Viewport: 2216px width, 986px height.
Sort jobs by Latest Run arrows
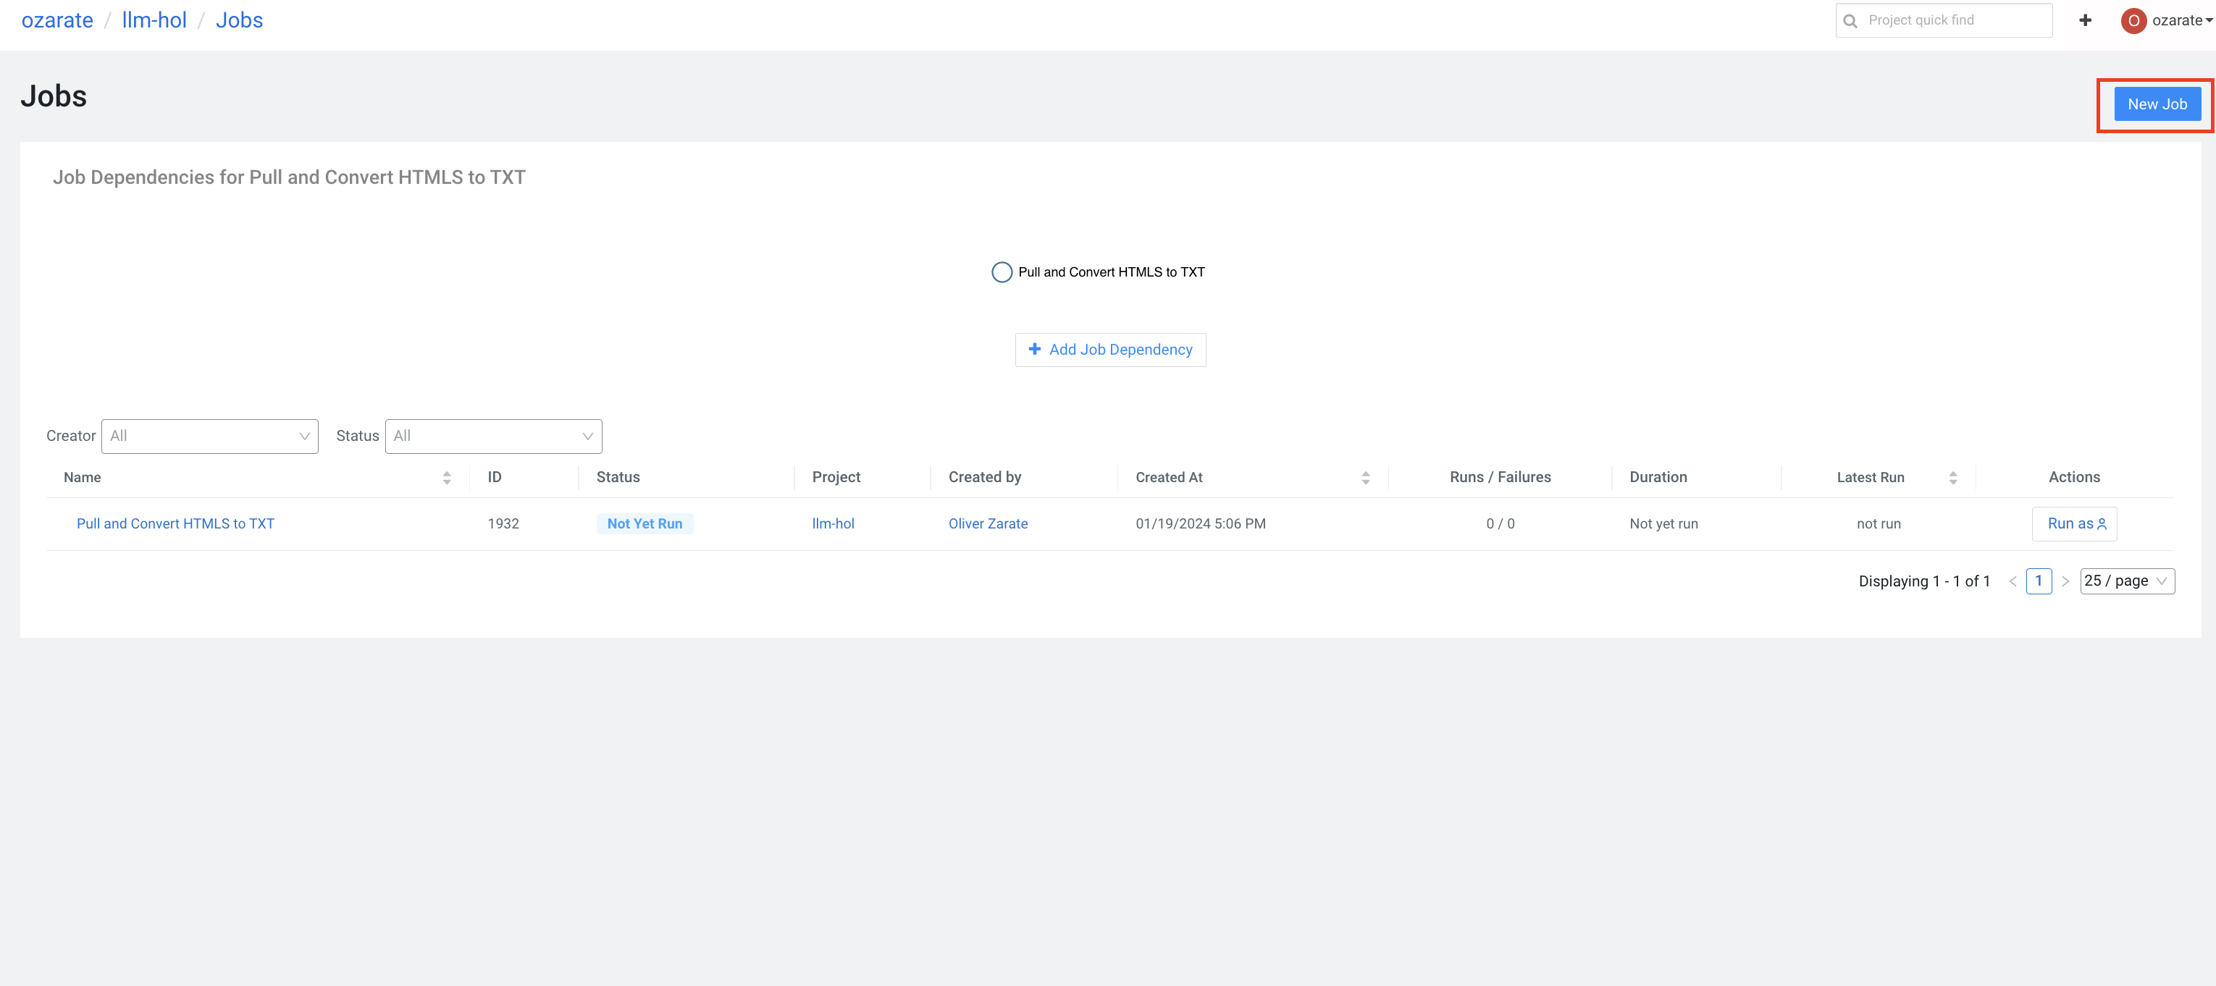pos(1953,478)
